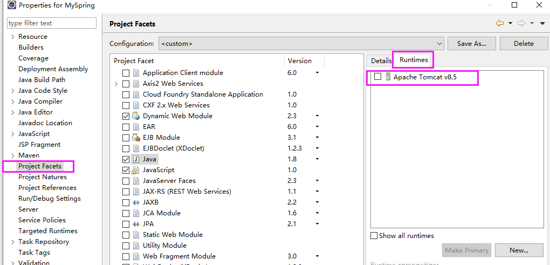550x265 pixels.
Task: Open the Server properties page
Action: click(x=28, y=209)
